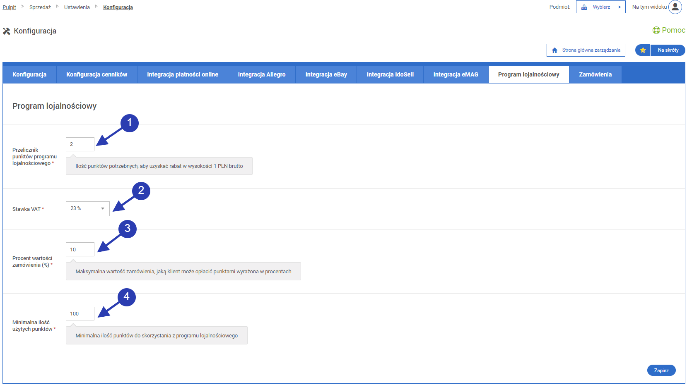Click the user profile avatar icon
This screenshot has width=687, height=387.
click(675, 7)
